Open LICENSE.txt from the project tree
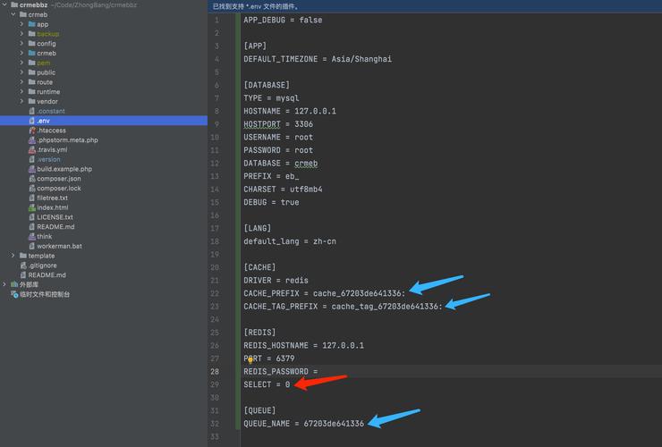This screenshot has height=447, width=662. [x=55, y=217]
